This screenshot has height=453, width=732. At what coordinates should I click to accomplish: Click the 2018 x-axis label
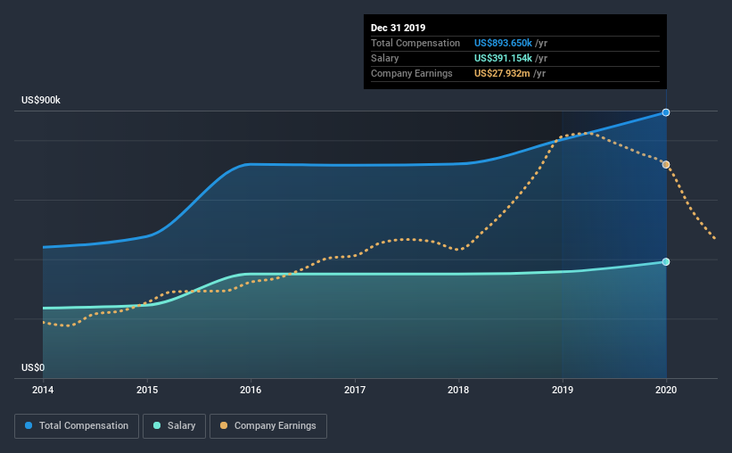(x=458, y=390)
